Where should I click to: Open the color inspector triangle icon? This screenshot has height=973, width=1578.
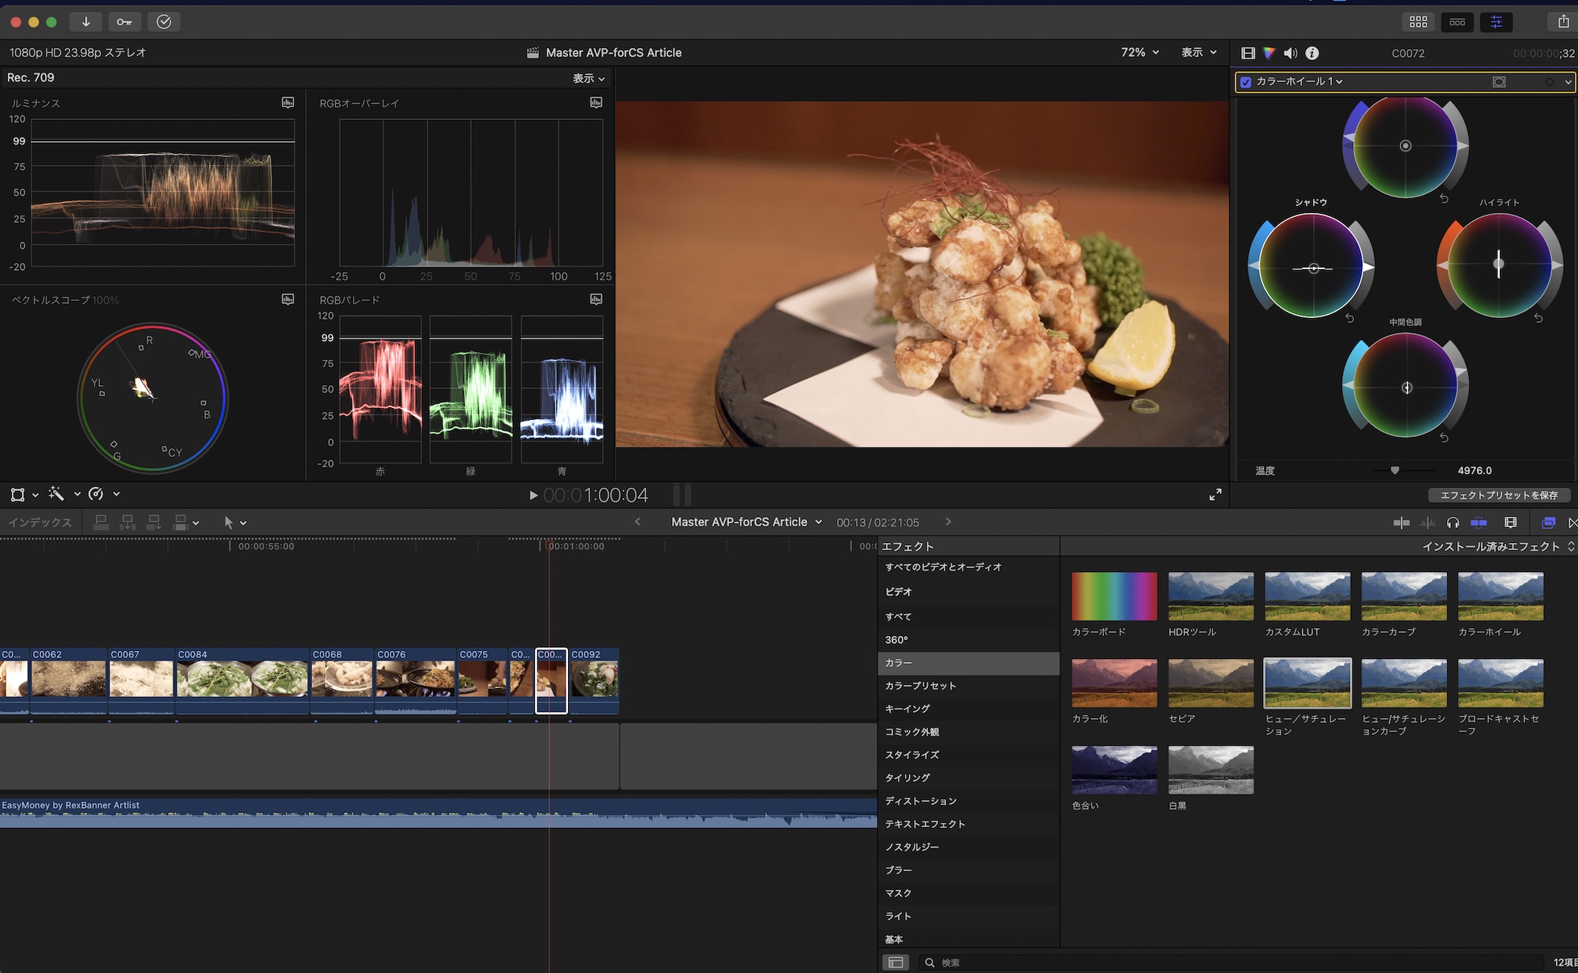click(x=1269, y=53)
